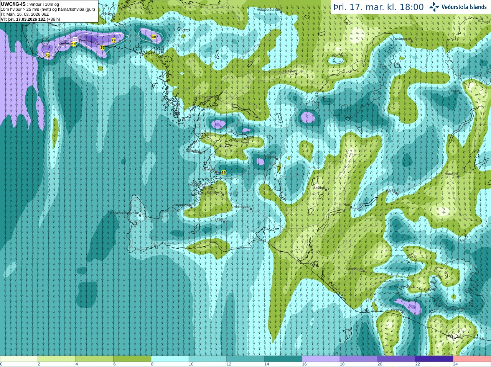Click the legend scale number 24

(x=456, y=365)
